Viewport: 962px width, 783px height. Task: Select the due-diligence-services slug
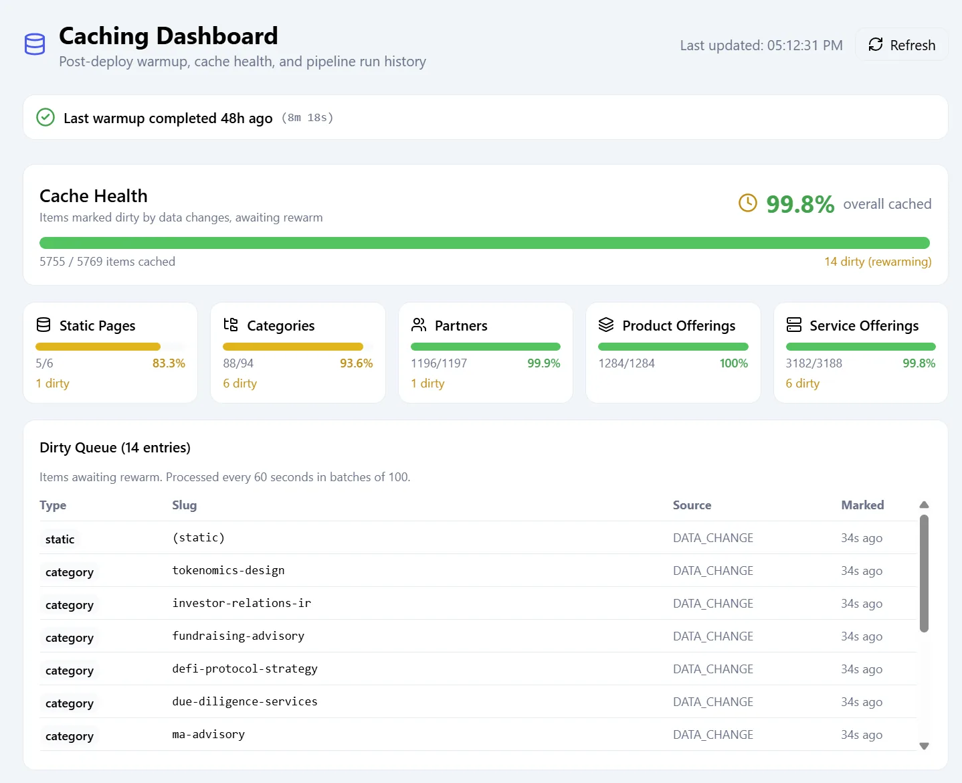pos(245,701)
